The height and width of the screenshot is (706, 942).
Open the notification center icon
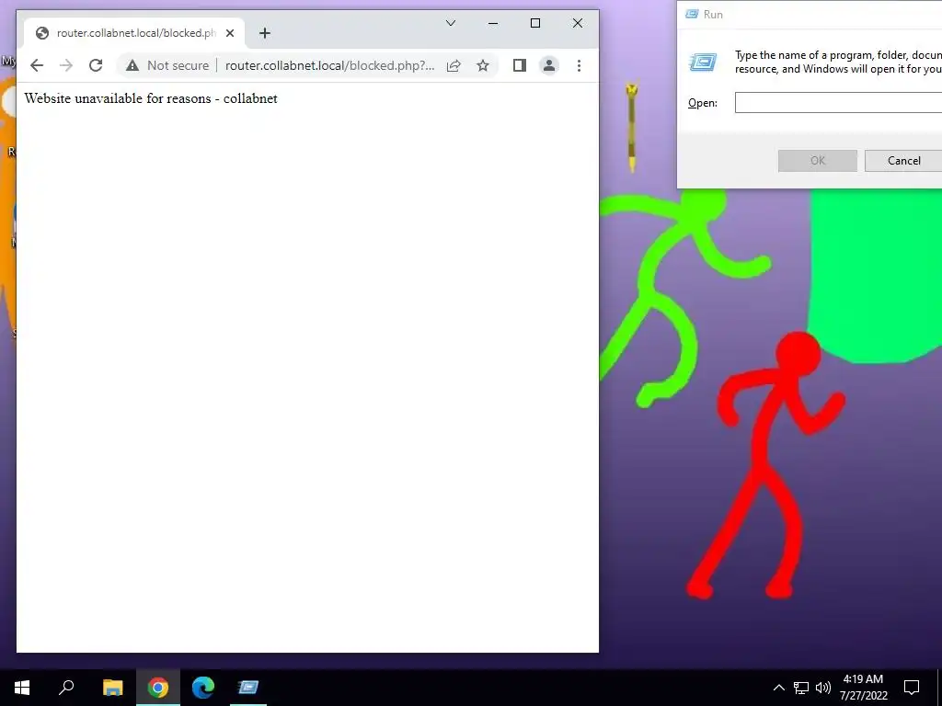(x=912, y=688)
